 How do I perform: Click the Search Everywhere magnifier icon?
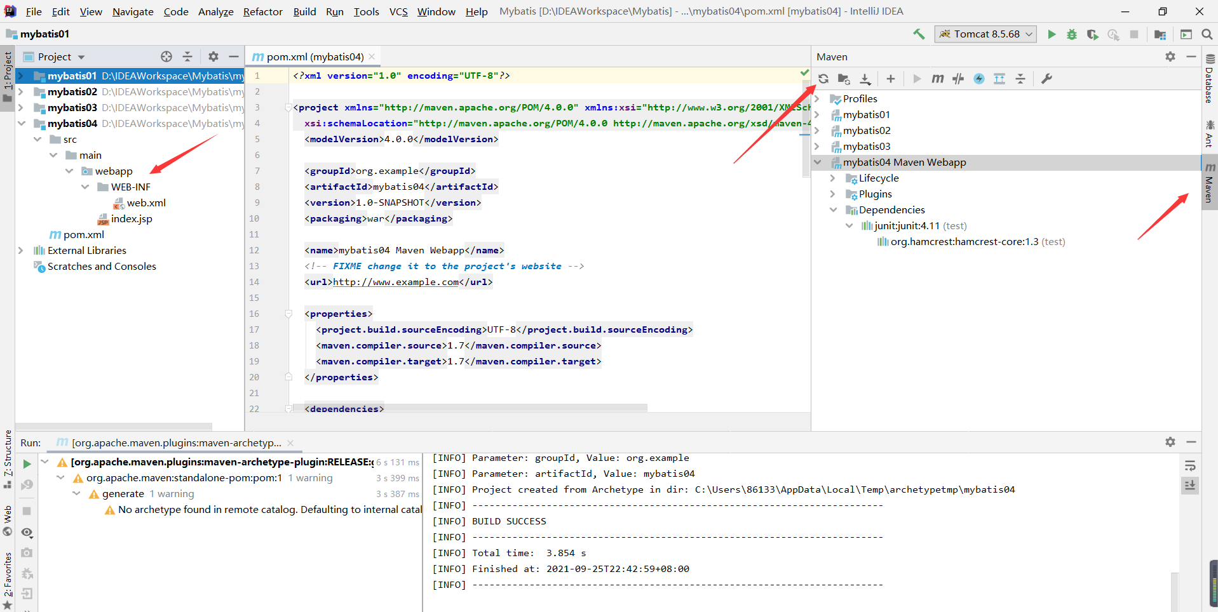pos(1207,34)
